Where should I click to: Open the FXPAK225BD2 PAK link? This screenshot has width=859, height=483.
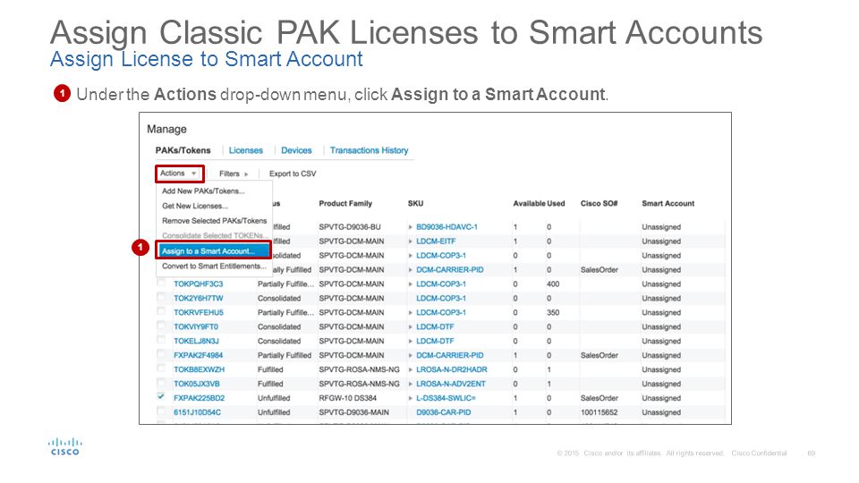click(199, 398)
